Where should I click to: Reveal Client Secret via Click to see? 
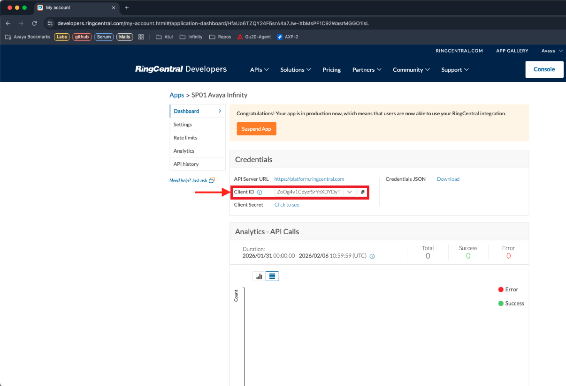[287, 205]
